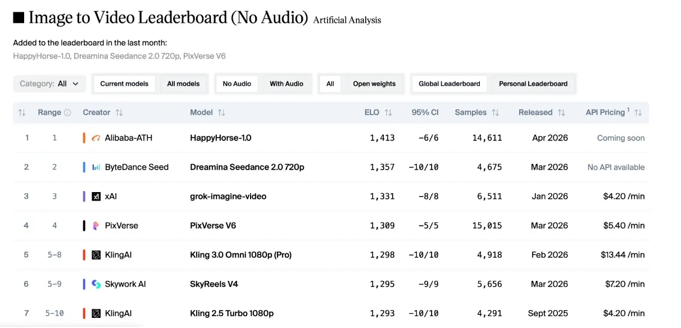
Task: Enable the Open weights filter
Action: 374,84
